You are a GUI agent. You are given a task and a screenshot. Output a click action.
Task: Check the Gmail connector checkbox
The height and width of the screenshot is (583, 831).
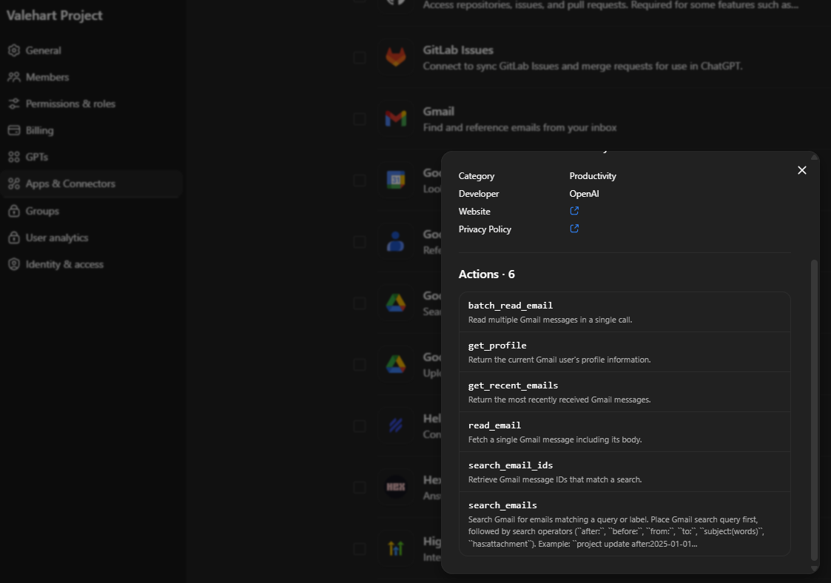point(360,118)
